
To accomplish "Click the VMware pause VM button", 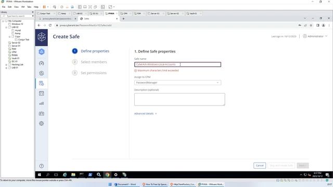I will (x=44, y=7).
